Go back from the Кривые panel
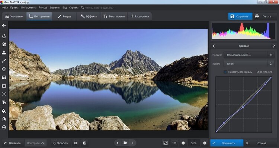Image resolution: width=279 pixels, height=148 pixels. (214, 46)
